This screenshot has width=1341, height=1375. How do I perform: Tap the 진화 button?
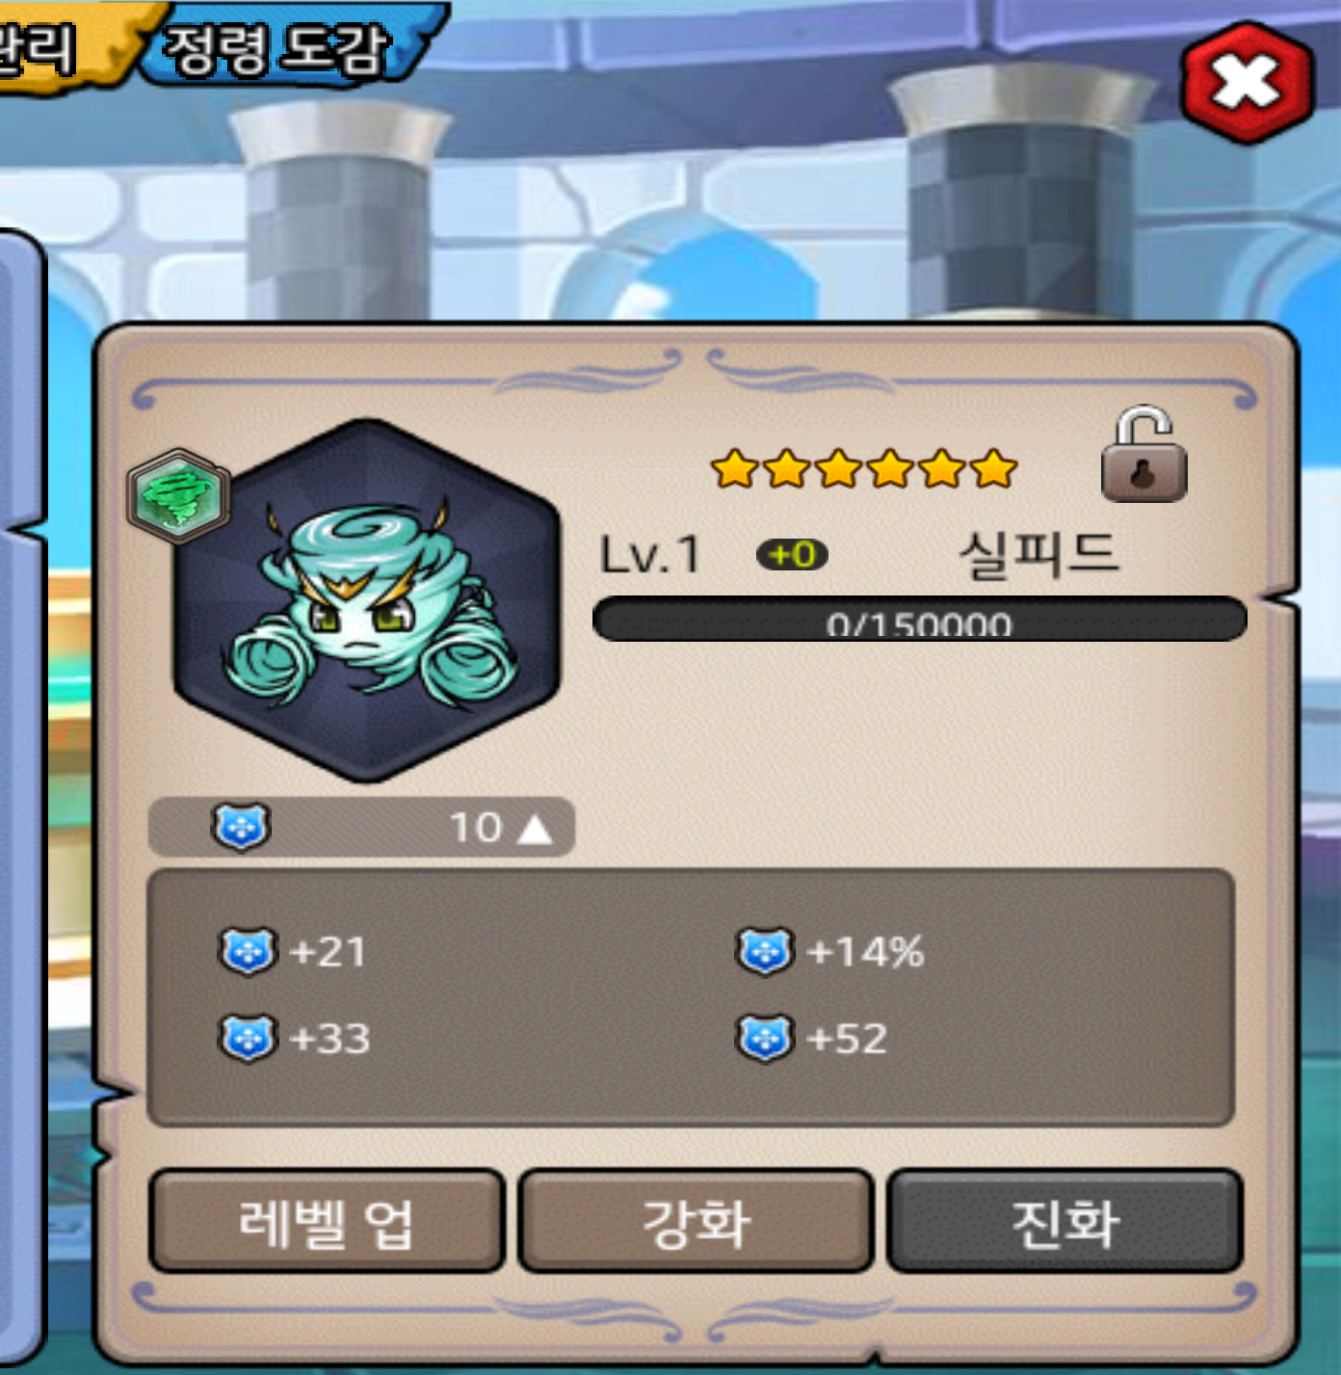(1065, 1222)
